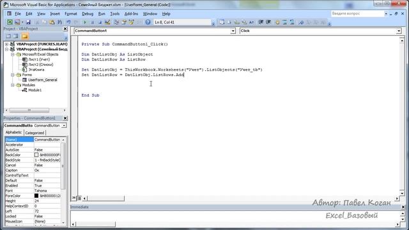Open the Tools menu
Viewport: 409px width, 230px height.
tap(114, 13)
